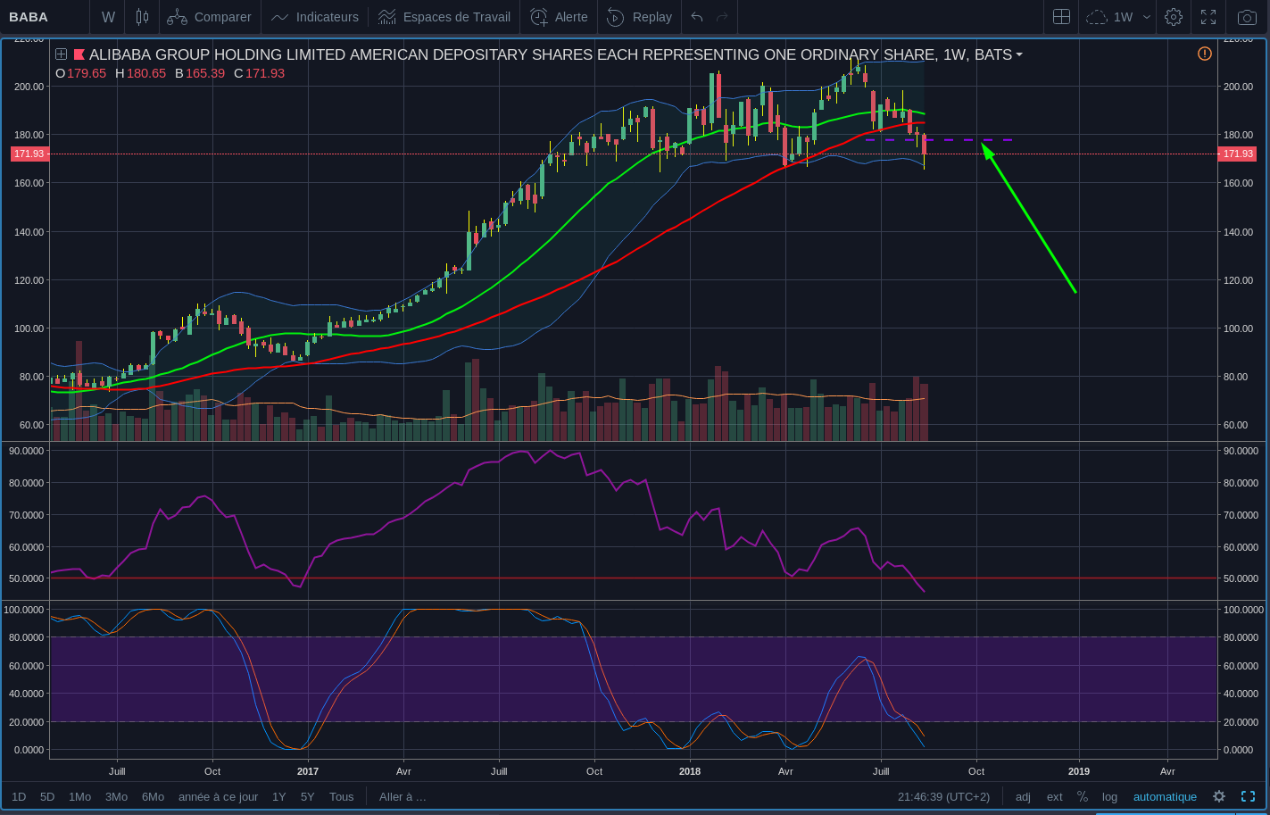Click the 2019 label on time axis
Screen dimensions: 1270x815
[x=1079, y=771]
